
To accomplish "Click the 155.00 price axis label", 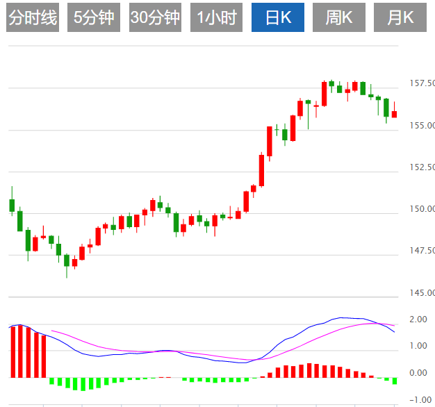I will pyautogui.click(x=422, y=126).
